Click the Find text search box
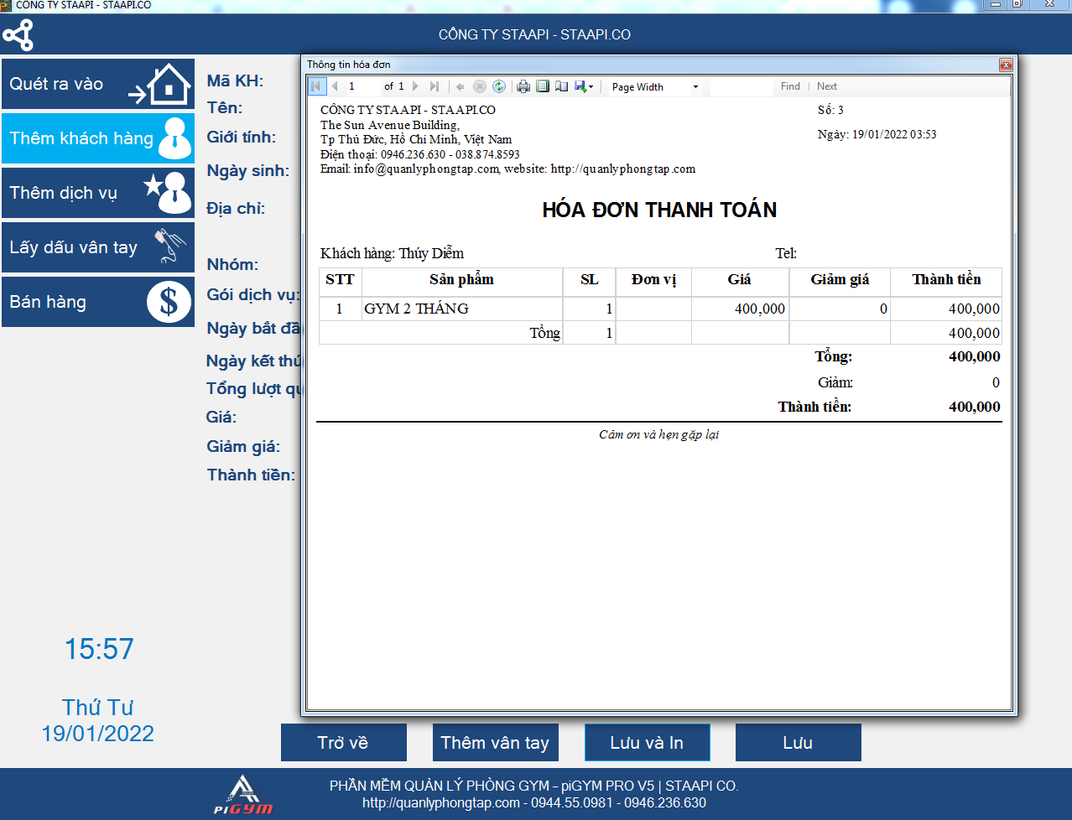 742,86
